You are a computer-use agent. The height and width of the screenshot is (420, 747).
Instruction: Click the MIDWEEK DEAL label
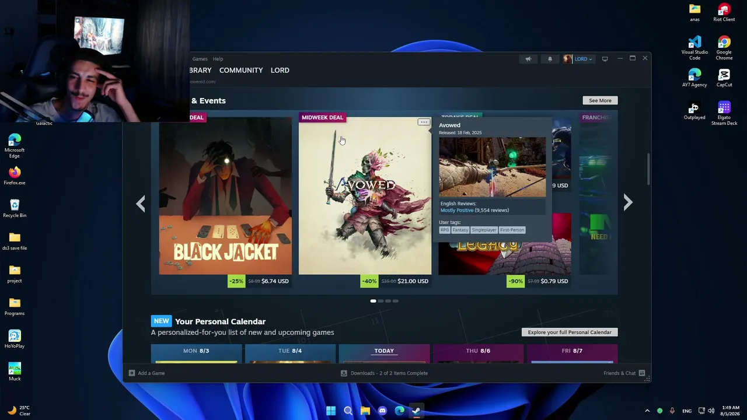tap(322, 117)
